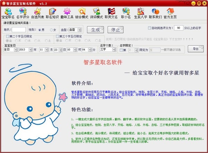The height and width of the screenshot is (153, 208).
Task: Click the 取名知识 knowledge icon
Action: (x=52, y=13)
